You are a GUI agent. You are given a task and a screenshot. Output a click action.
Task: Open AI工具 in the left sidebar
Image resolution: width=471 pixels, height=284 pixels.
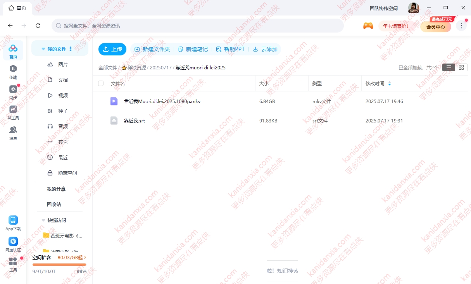coord(13,110)
